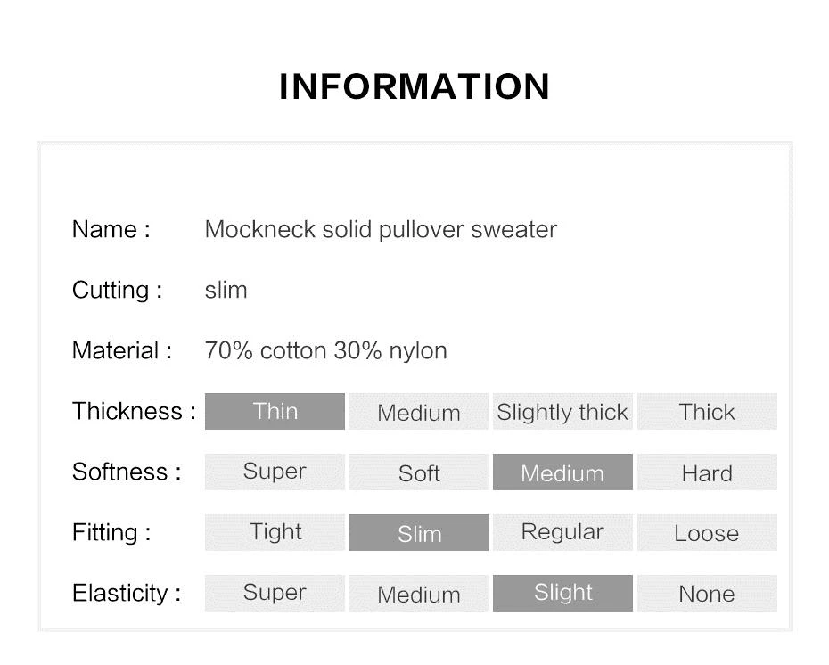Choose Medium in the Thickness row
Screen dimensions: 829x665
click(x=419, y=411)
